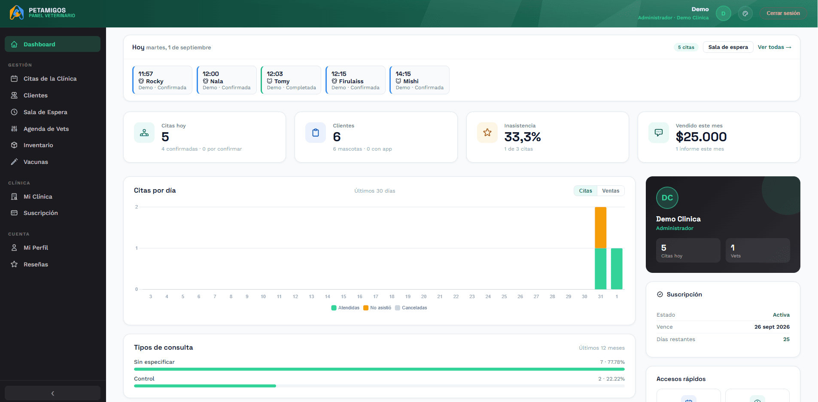This screenshot has height=402, width=818.
Task: Open Reseñas from sidebar
Action: pyautogui.click(x=52, y=264)
